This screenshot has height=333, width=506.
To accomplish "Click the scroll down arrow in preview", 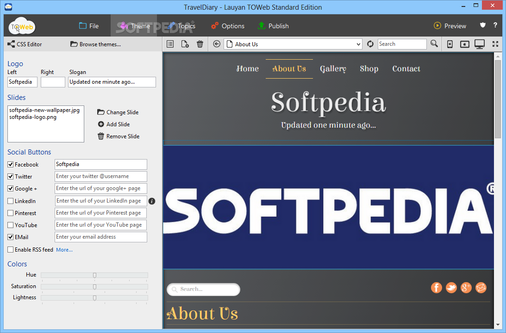I will [x=497, y=325].
